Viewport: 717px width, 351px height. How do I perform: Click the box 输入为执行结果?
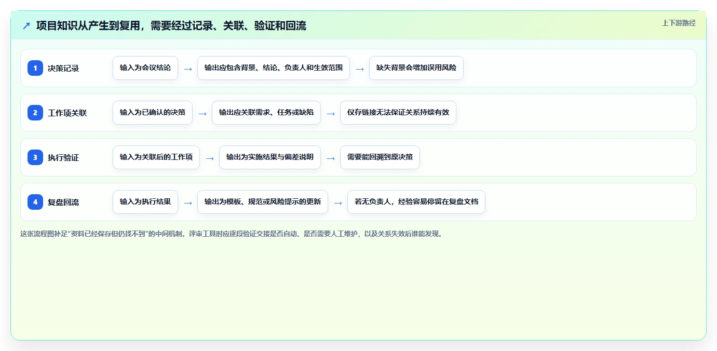click(x=145, y=202)
